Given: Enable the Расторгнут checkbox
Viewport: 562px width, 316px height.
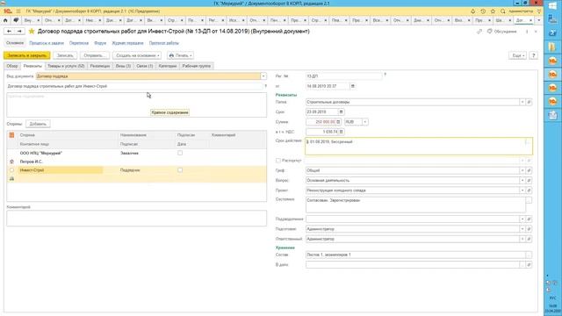Looking at the screenshot, I should (x=278, y=161).
